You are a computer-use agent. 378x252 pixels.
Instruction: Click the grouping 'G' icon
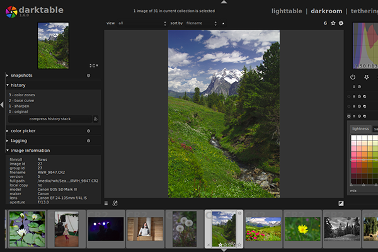coord(325,23)
